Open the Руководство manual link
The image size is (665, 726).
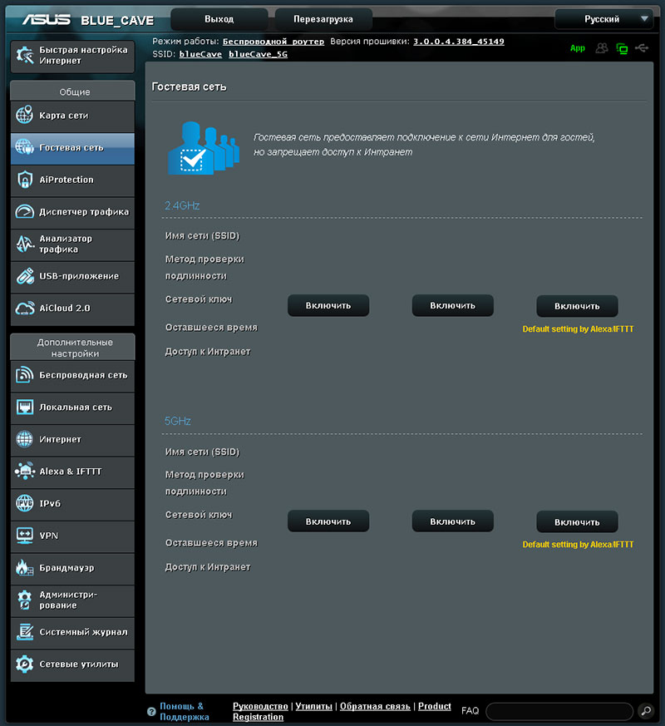click(x=260, y=706)
